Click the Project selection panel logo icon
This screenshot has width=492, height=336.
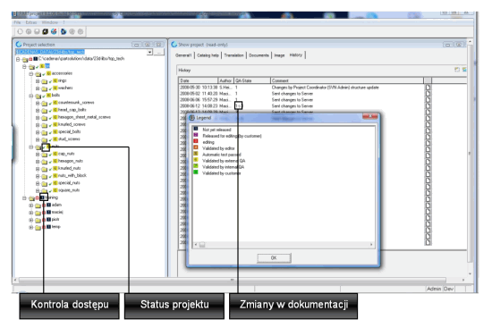pos(19,45)
